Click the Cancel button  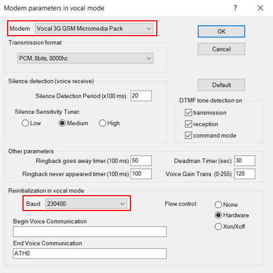pos(221,49)
